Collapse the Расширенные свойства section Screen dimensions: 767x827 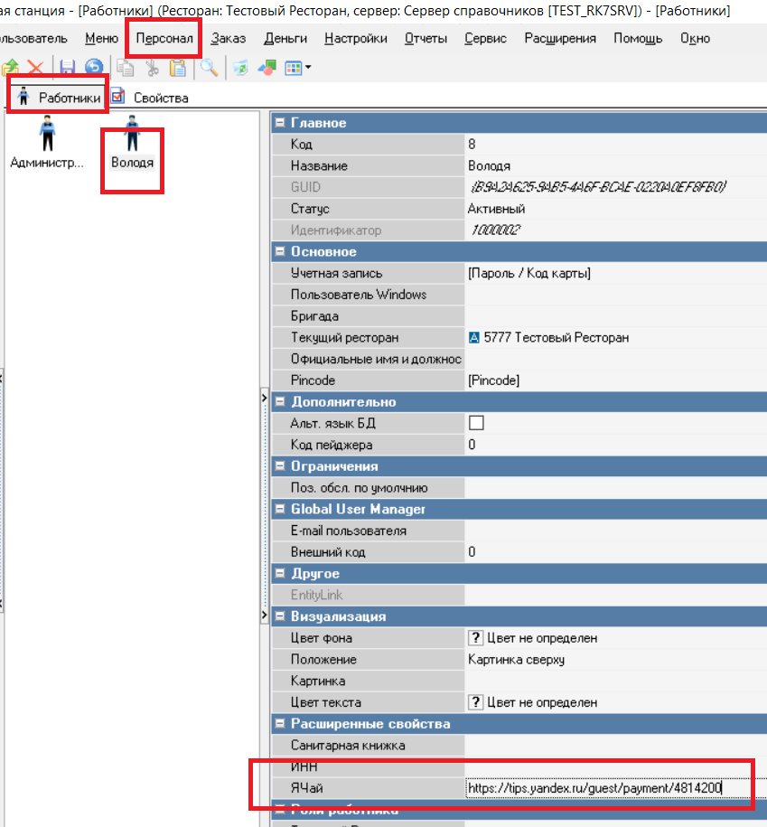click(279, 724)
